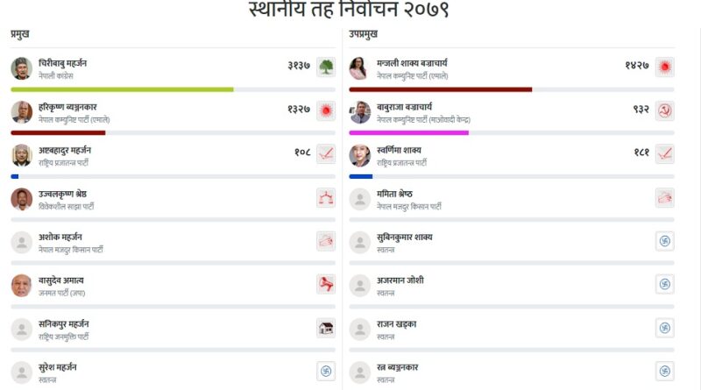Viewport: 701px width, 390px height.
Task: Click चिरीबाबु महर्जन's profile photo
Action: pyautogui.click(x=22, y=68)
